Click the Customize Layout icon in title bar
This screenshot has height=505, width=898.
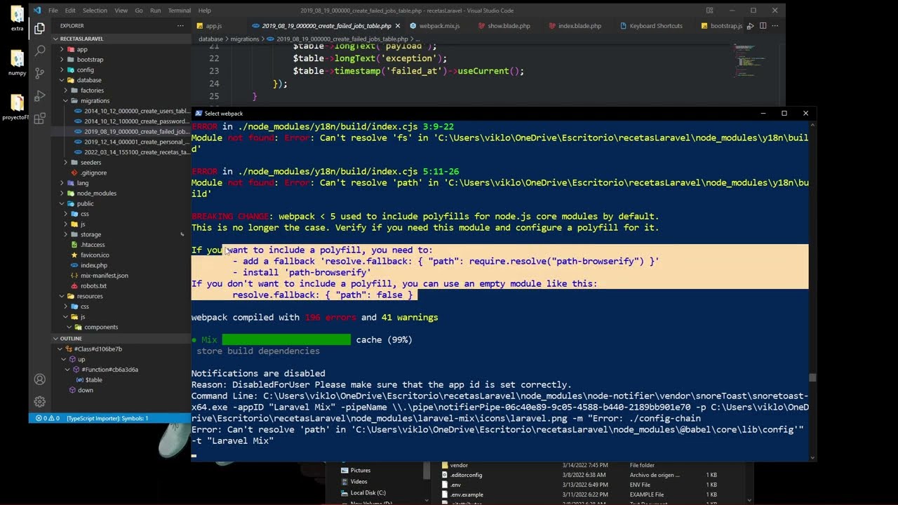(x=710, y=11)
